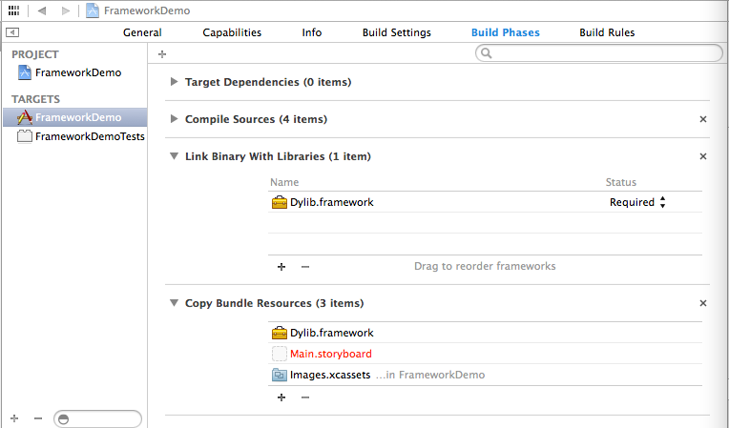The height and width of the screenshot is (428, 729).
Task: Delete the Copy Bundle Resources phase
Action: 703,303
